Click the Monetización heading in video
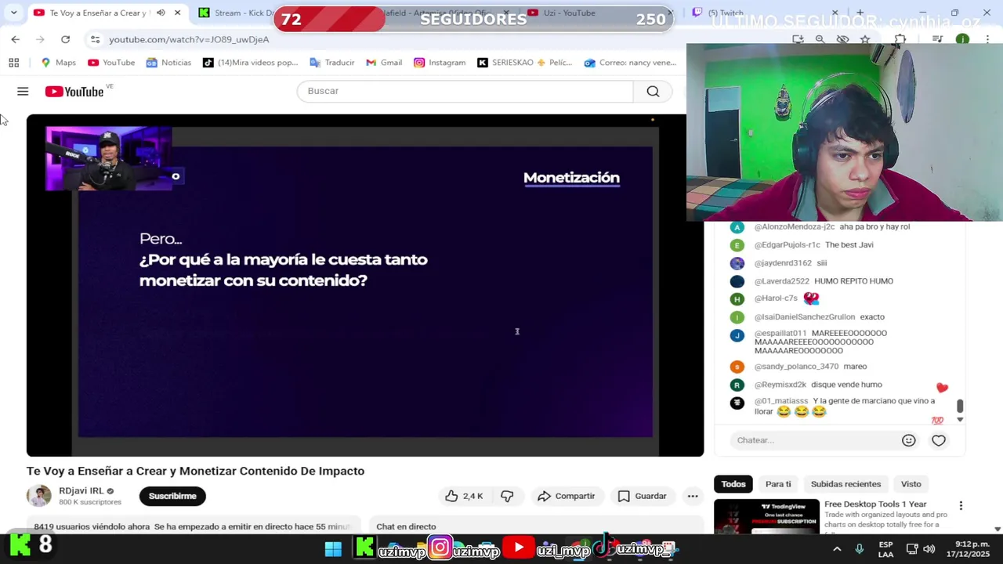The height and width of the screenshot is (564, 1003). pos(571,178)
